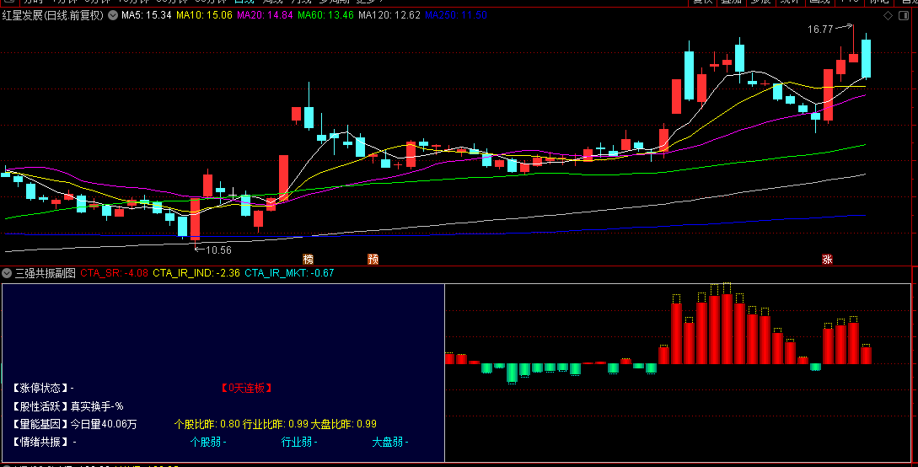Select the 红星发展(日线.前复权) title label
The width and height of the screenshot is (918, 467).
tap(53, 15)
